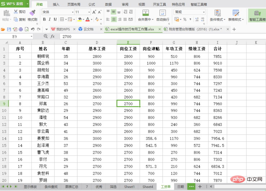Click the decrease decimal places icon

pyautogui.click(x=203, y=19)
